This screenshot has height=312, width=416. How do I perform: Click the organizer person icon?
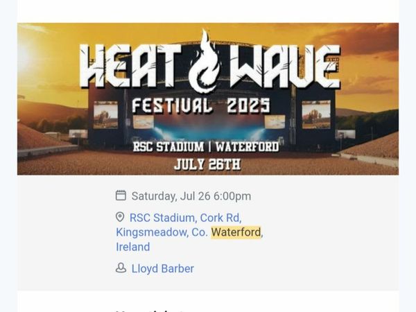121,268
